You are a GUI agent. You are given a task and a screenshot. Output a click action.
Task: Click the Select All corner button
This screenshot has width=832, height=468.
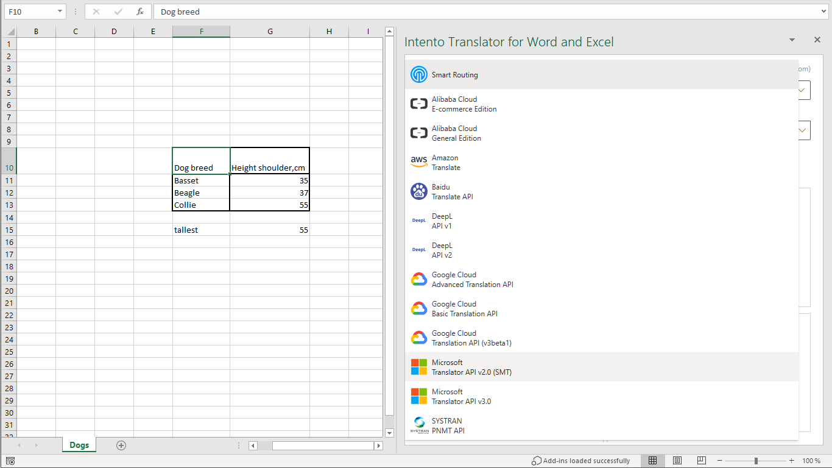click(x=9, y=31)
